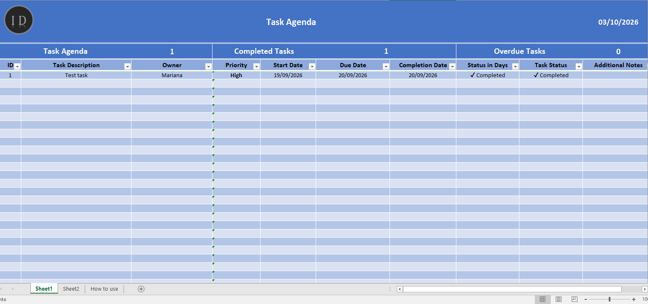Click the 'Completed Tasks' summary label

(264, 51)
